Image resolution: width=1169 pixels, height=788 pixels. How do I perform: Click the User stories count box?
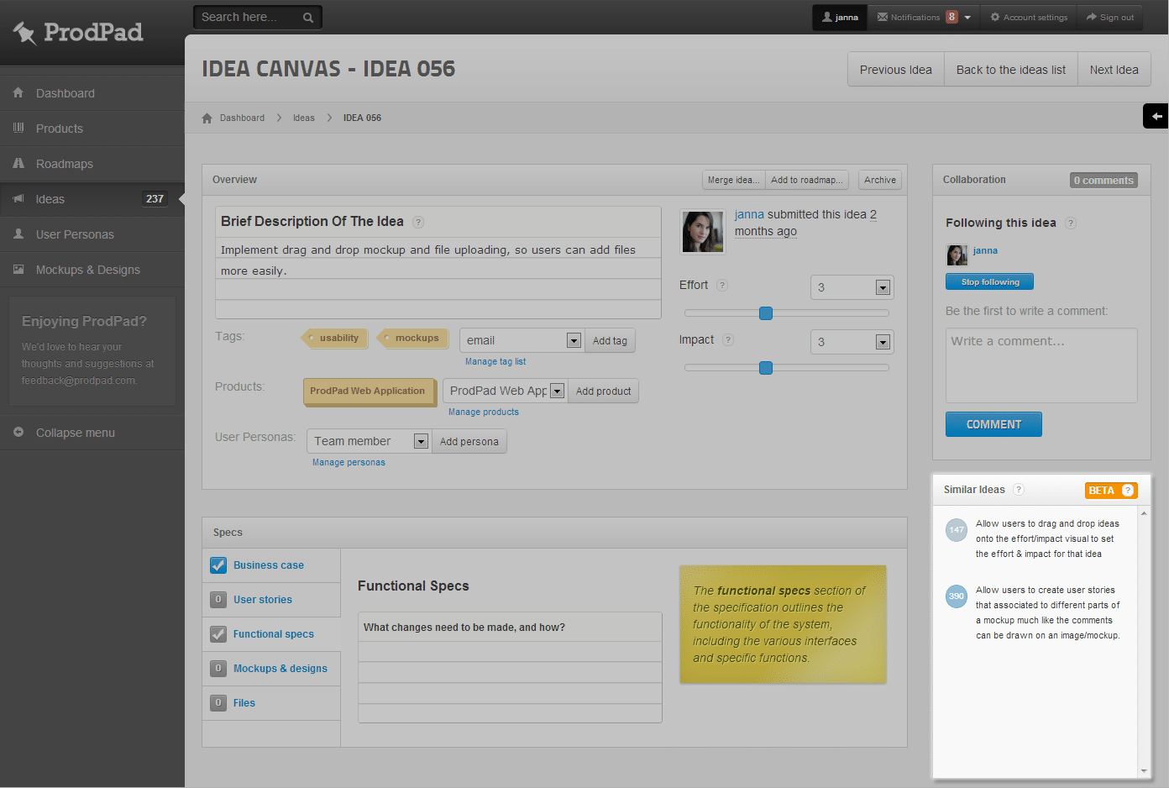click(x=218, y=600)
